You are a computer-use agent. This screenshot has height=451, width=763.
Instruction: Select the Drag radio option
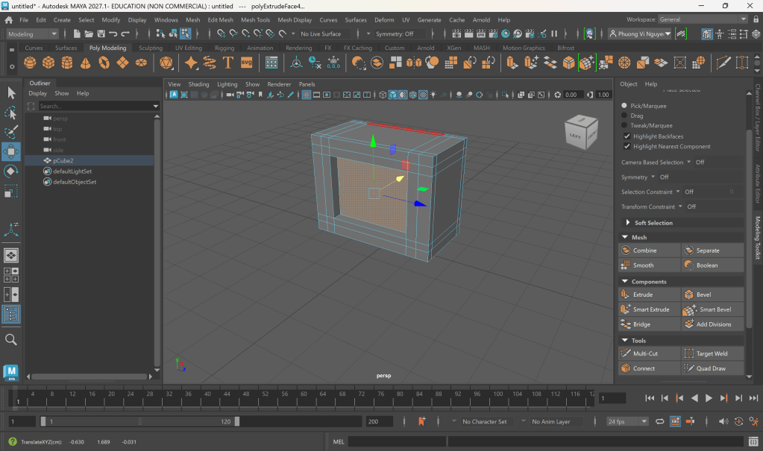tap(624, 116)
